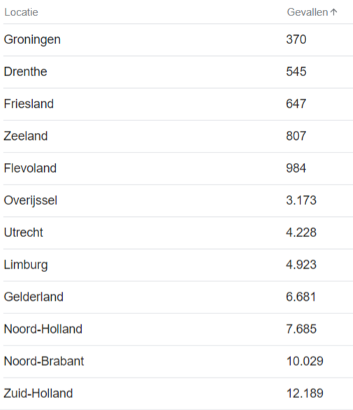
Task: Click the 984 cases value
Action: (x=296, y=168)
